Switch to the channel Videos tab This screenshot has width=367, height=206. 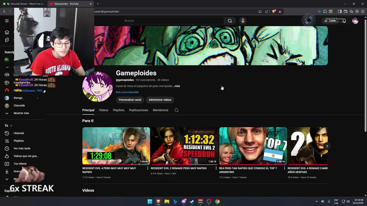(104, 110)
